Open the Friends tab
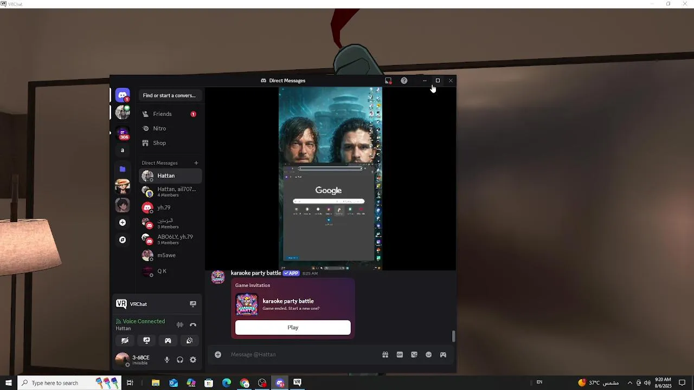The width and height of the screenshot is (694, 390). (170, 114)
